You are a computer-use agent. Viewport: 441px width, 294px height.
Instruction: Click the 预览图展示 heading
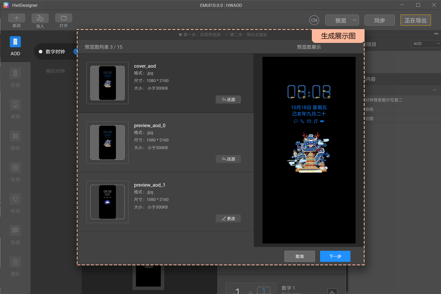click(309, 47)
